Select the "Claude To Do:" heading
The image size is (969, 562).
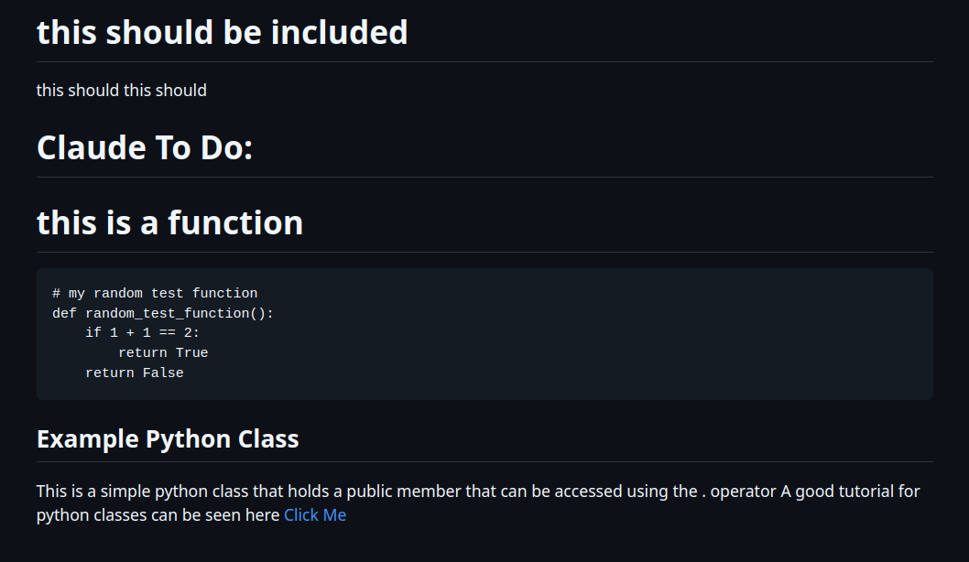click(145, 147)
